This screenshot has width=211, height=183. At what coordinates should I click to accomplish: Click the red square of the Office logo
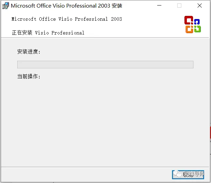(189, 20)
